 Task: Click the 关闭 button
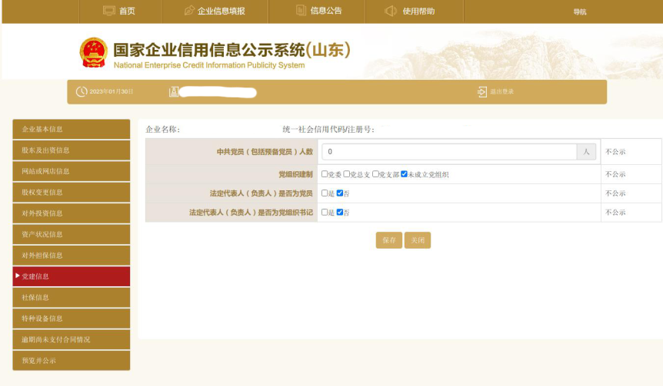pyautogui.click(x=418, y=240)
